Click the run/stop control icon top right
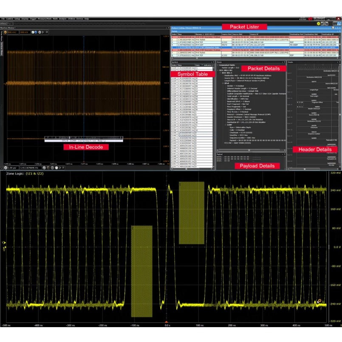 pyautogui.click(x=325, y=23)
